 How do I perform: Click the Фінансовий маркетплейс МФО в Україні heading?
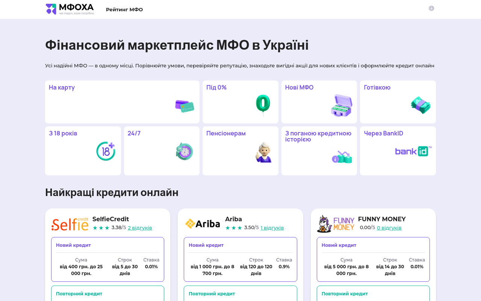tap(177, 45)
